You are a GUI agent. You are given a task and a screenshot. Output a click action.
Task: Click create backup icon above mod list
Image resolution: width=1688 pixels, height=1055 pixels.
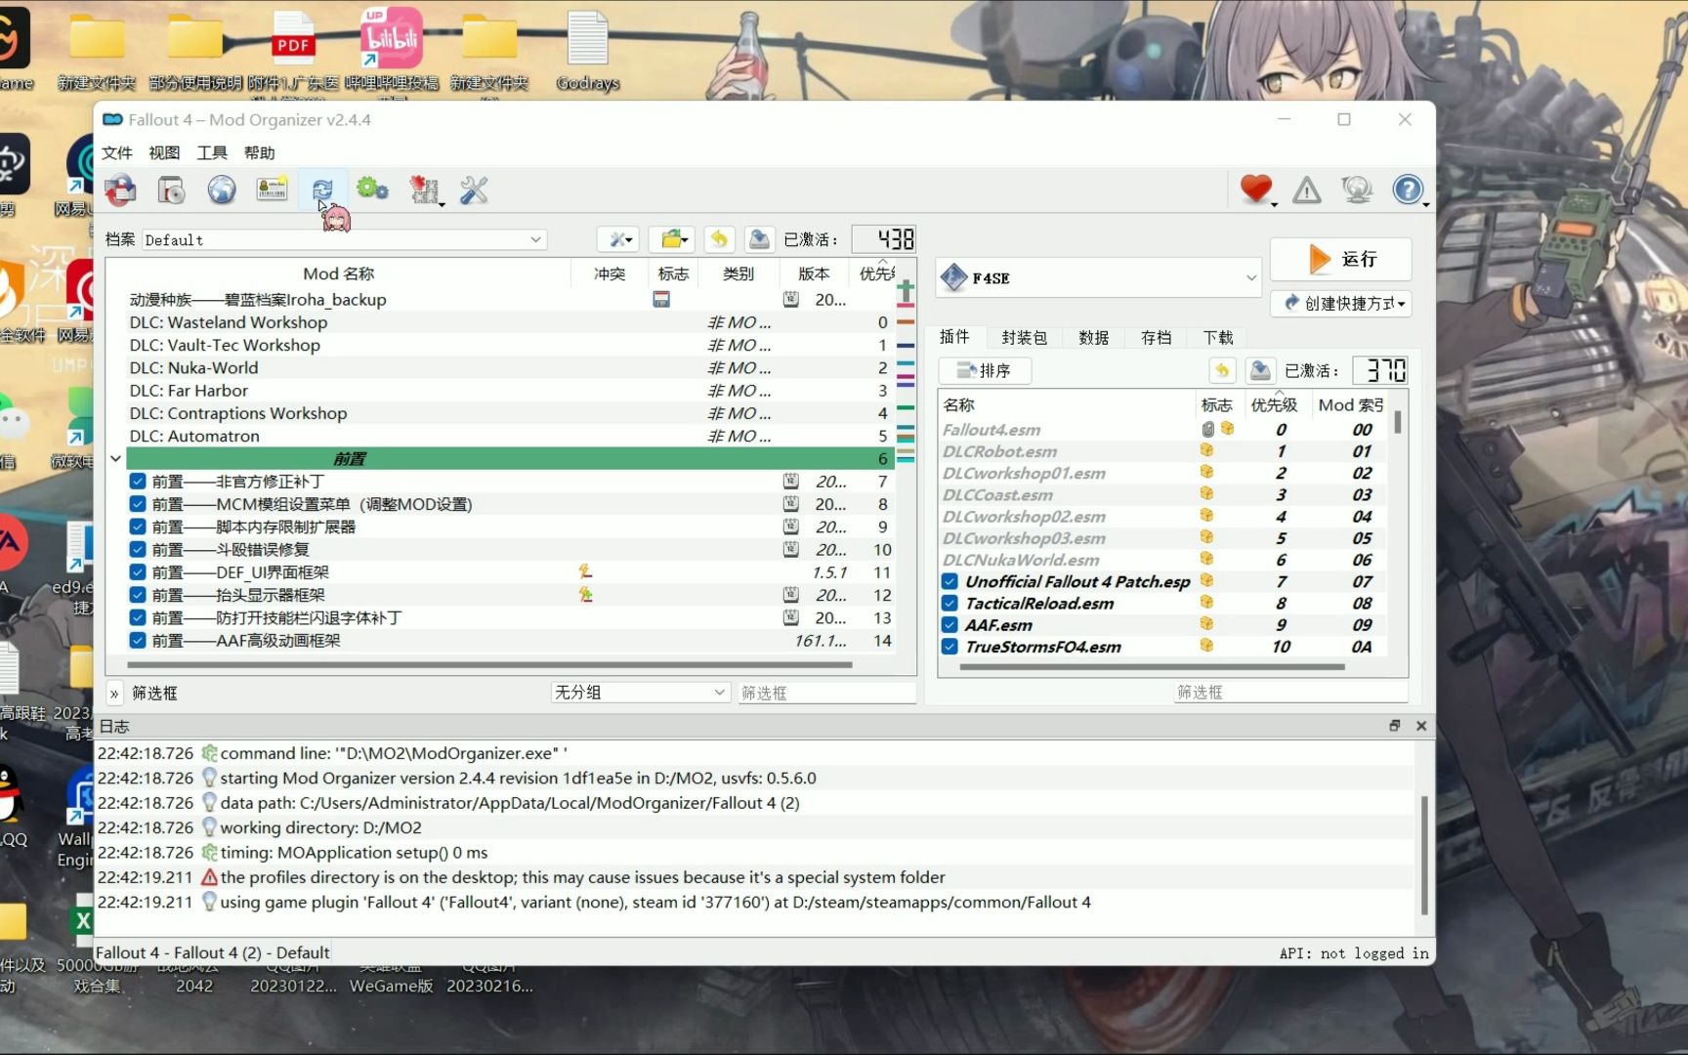(x=759, y=239)
